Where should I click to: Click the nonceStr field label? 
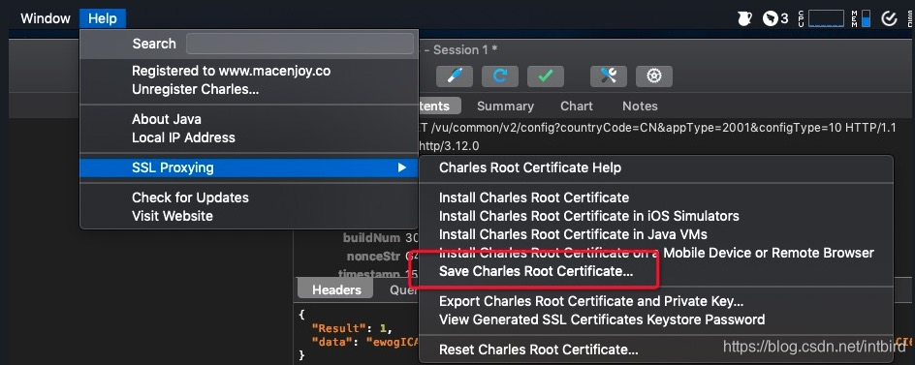click(x=373, y=257)
